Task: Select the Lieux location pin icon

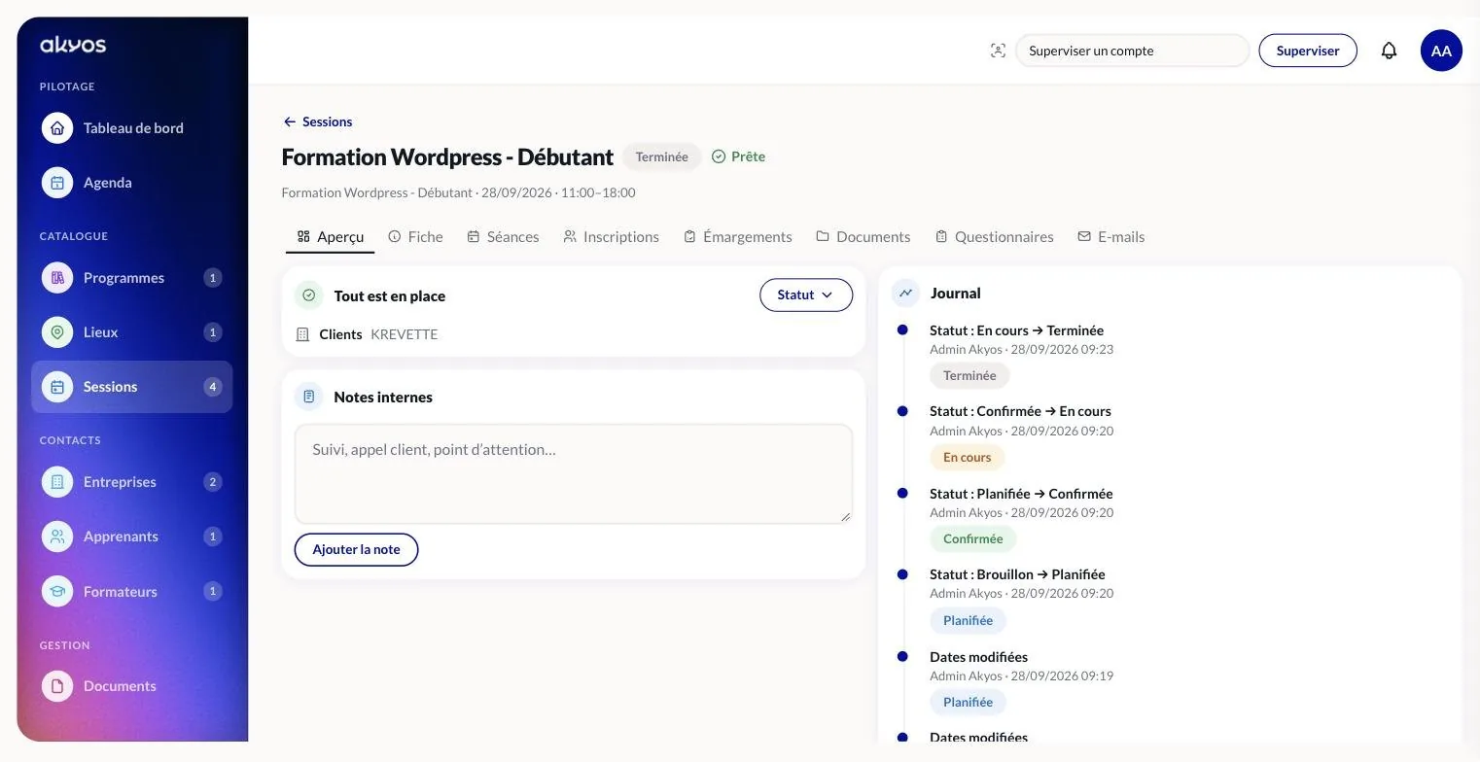Action: [57, 332]
